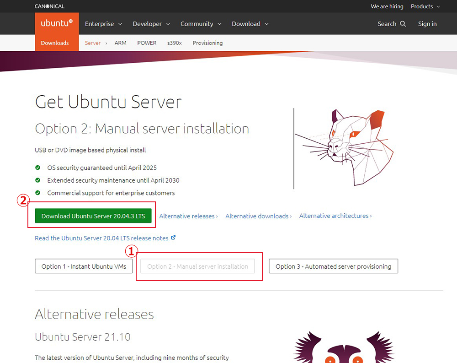Expand the Download dropdown menu
457x363 pixels.
[x=250, y=24]
